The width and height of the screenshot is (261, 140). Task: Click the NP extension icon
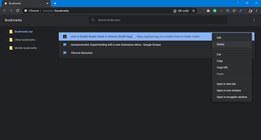[234, 11]
